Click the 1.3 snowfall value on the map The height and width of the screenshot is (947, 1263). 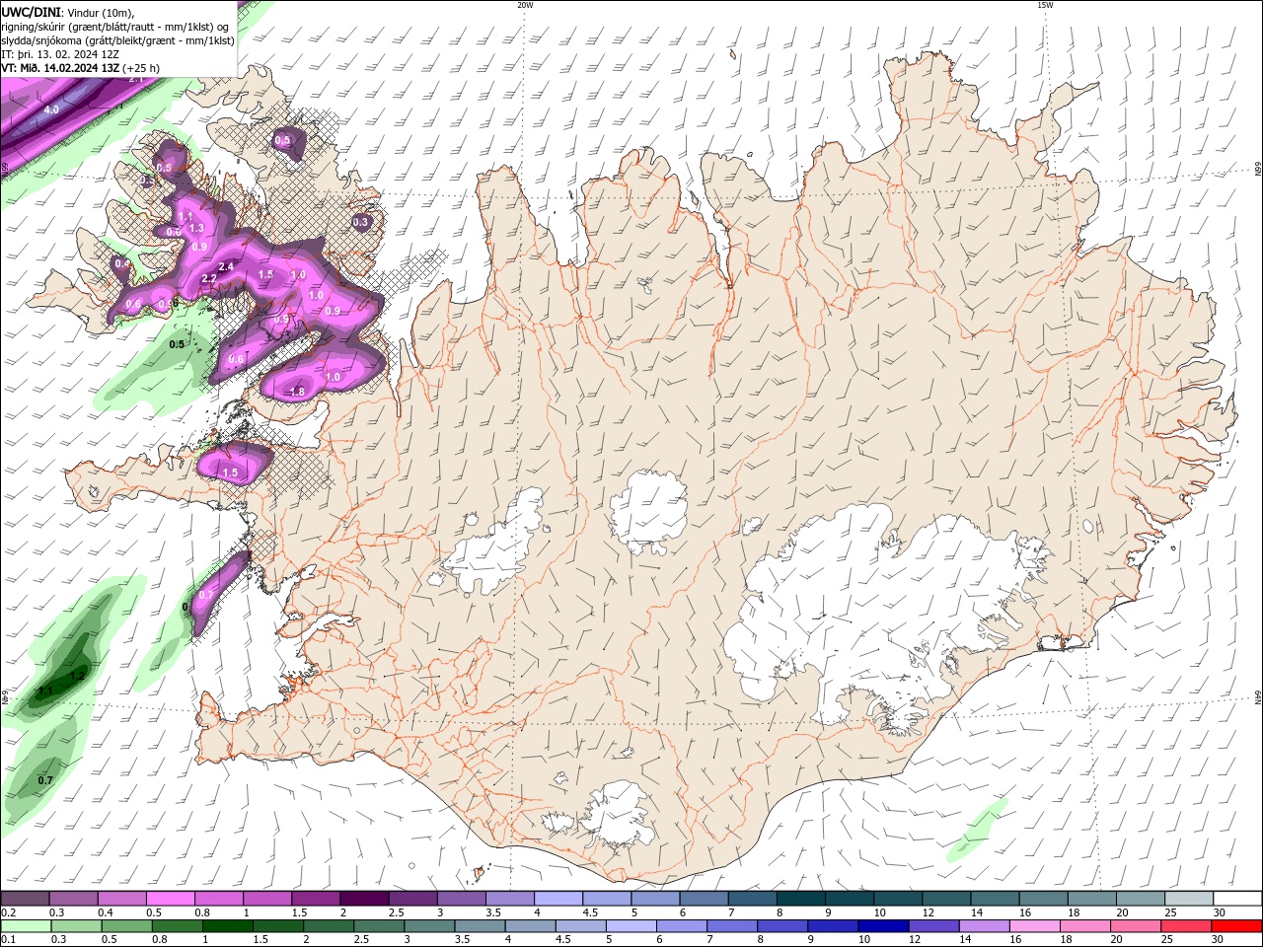point(196,228)
